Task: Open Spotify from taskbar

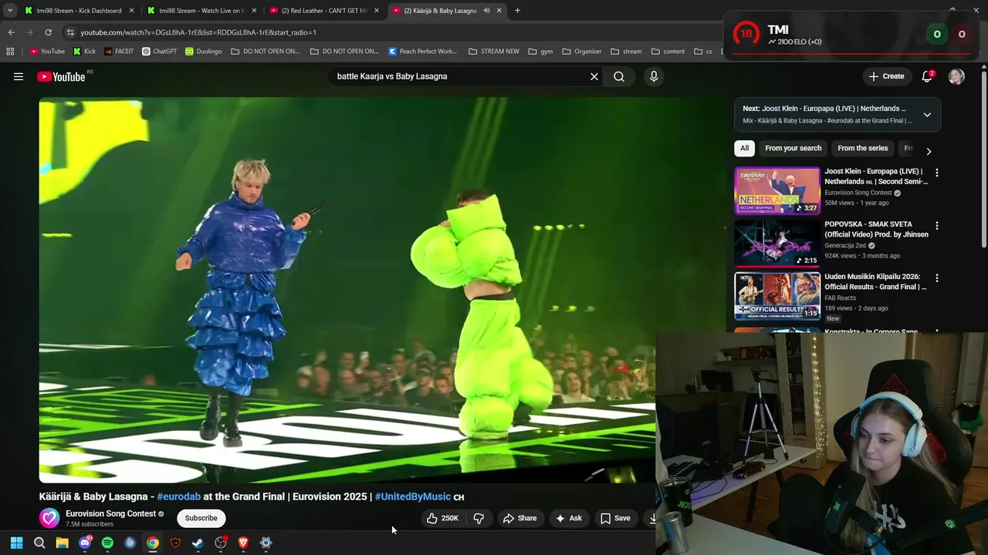Action: tap(107, 543)
